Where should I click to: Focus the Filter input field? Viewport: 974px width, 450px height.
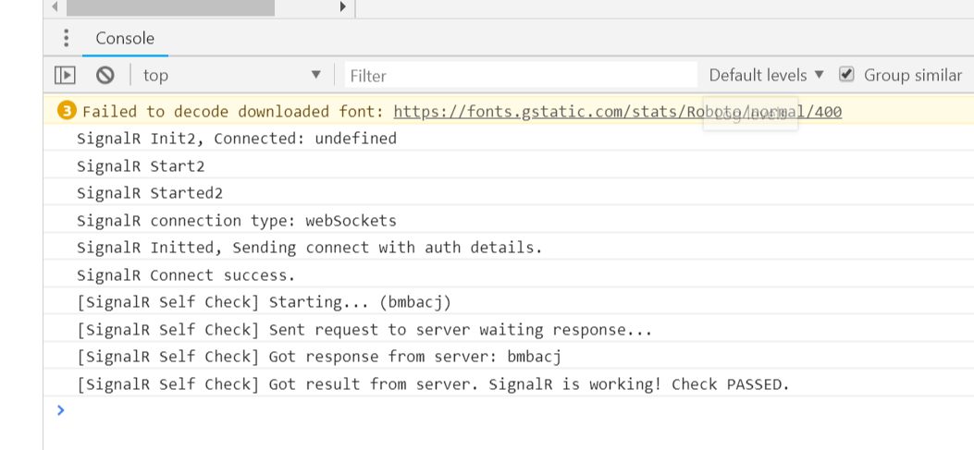pyautogui.click(x=521, y=75)
